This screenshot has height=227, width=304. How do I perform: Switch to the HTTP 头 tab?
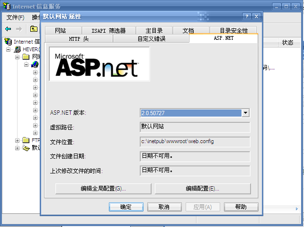(79, 38)
